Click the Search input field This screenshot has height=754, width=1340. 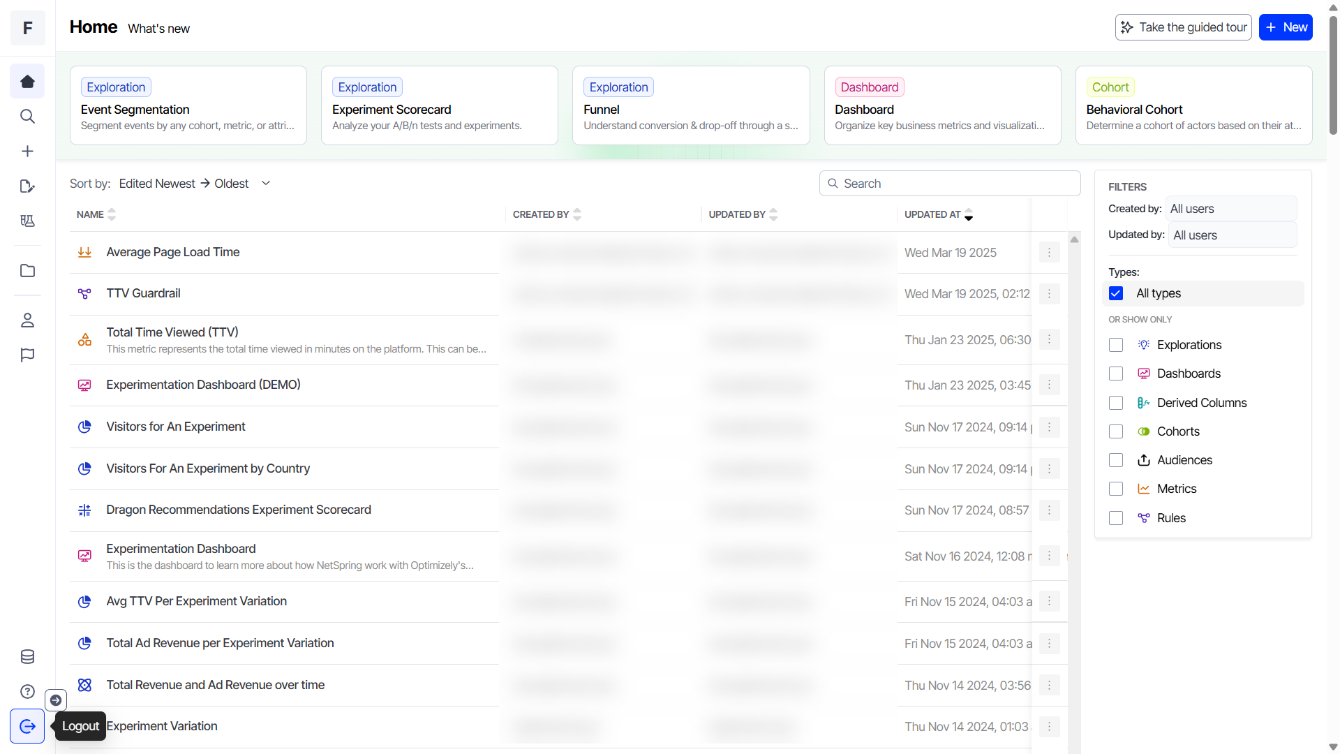tap(950, 184)
